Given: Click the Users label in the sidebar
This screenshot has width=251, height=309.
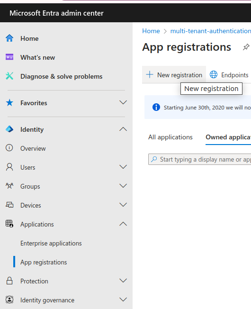Looking at the screenshot, I should [x=28, y=167].
